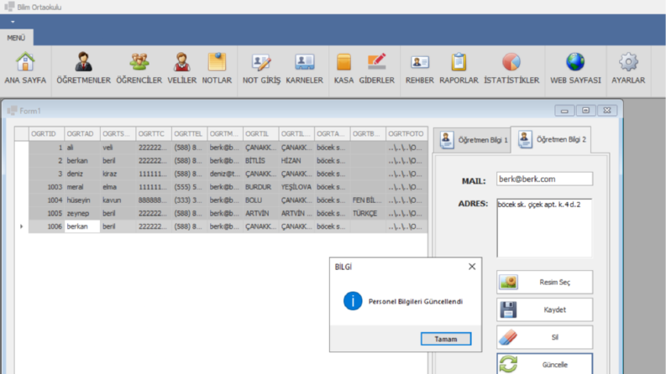Select the MENÜ ribbon tab
Image resolution: width=666 pixels, height=374 pixels.
pyautogui.click(x=16, y=38)
